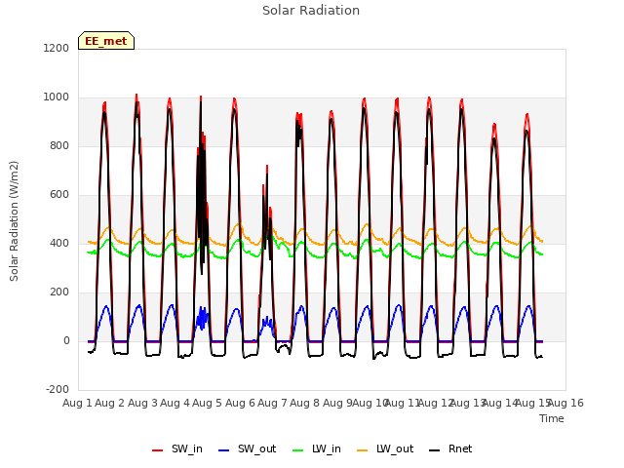This screenshot has height=468, width=624.
Task: Click the Aug 8 x-axis label
Action: coord(304,403)
